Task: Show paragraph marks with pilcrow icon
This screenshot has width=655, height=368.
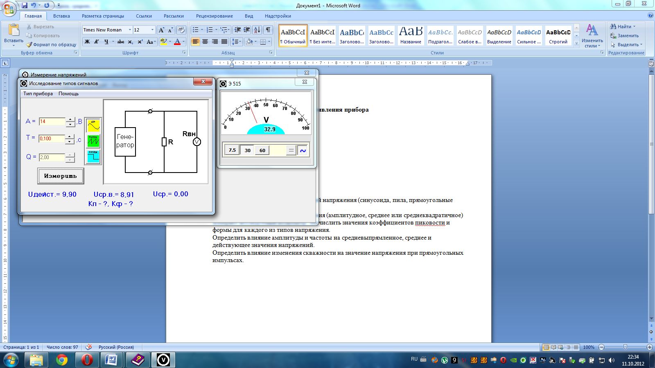Action: pos(268,30)
